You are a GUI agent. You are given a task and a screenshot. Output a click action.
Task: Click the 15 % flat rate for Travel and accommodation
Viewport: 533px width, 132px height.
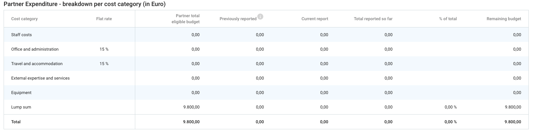(x=104, y=64)
